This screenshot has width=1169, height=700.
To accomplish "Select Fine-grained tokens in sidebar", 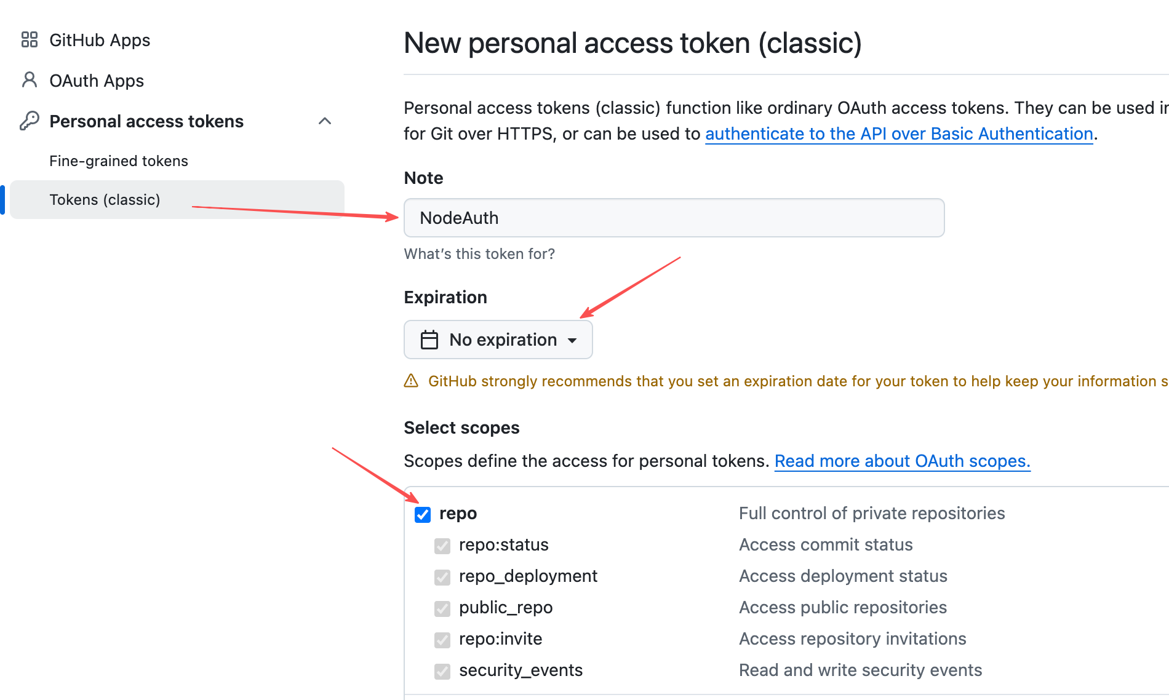I will point(119,161).
